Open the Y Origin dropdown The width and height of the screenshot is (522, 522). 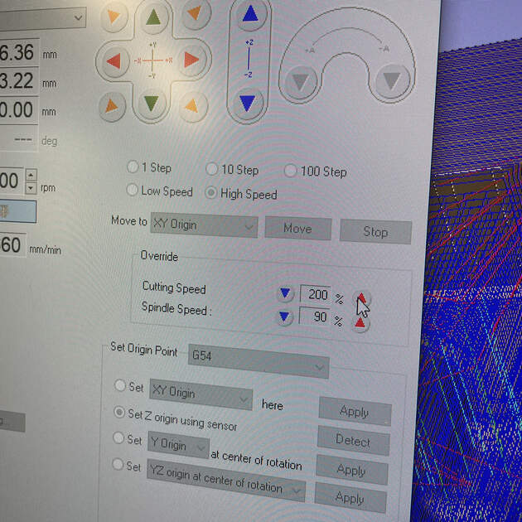[178, 445]
